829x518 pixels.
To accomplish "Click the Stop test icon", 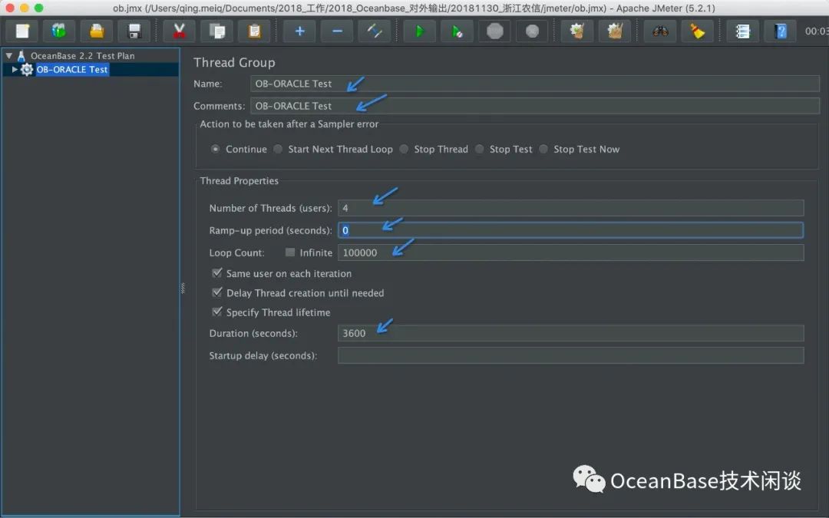I will [x=495, y=31].
